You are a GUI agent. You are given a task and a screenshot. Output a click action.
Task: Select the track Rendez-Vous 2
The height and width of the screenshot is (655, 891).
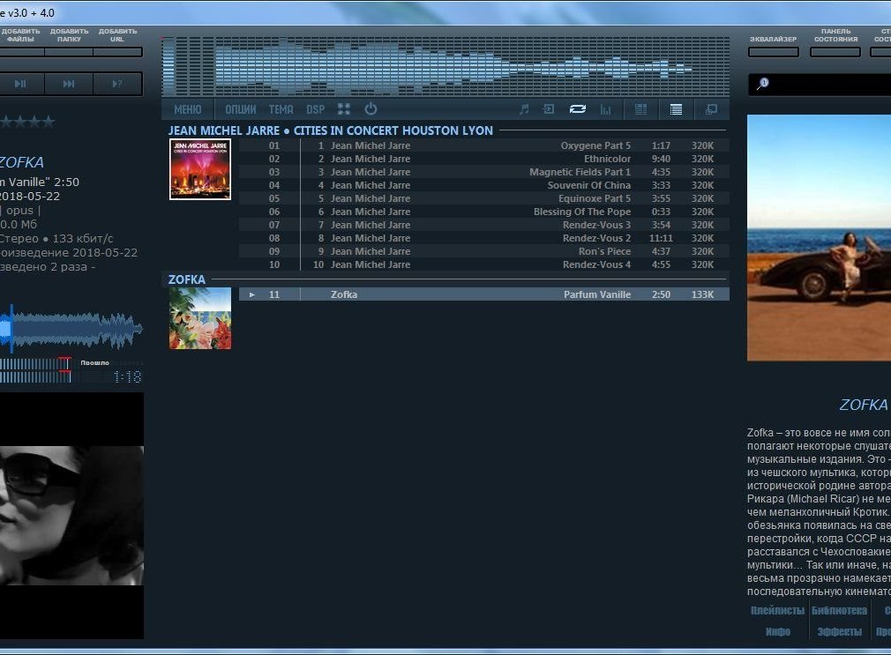[x=484, y=238]
